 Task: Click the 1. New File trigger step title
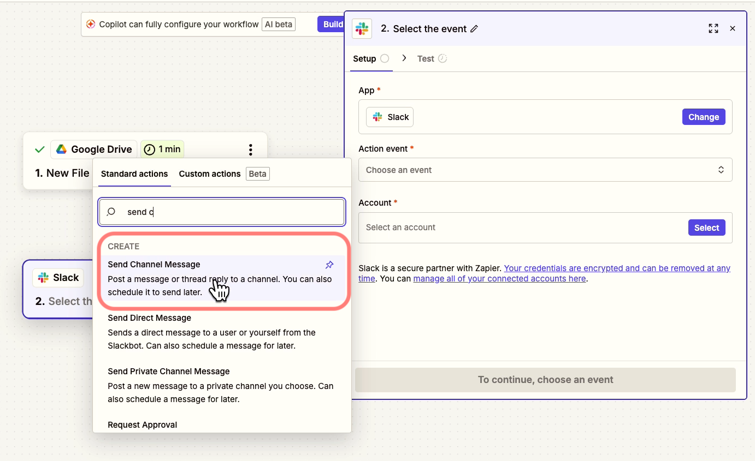62,173
